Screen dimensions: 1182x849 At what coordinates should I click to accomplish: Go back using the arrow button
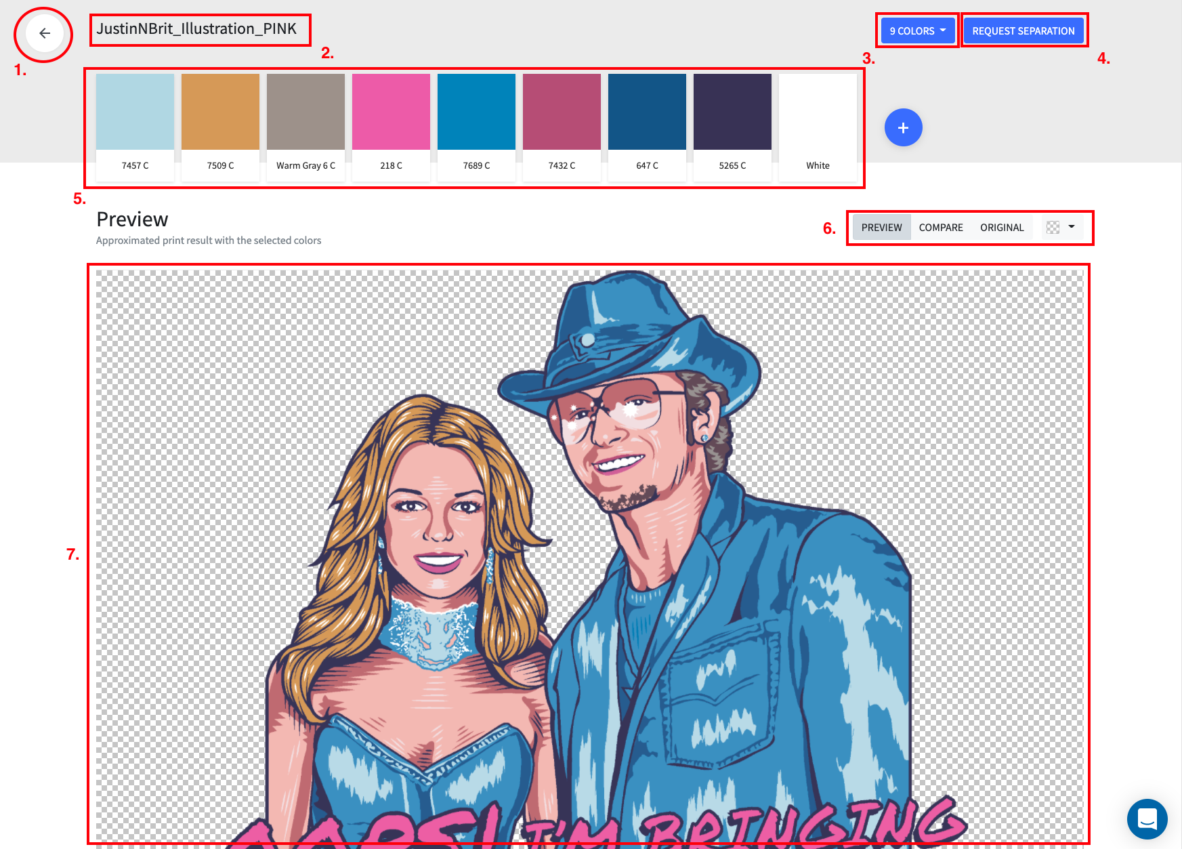(44, 33)
